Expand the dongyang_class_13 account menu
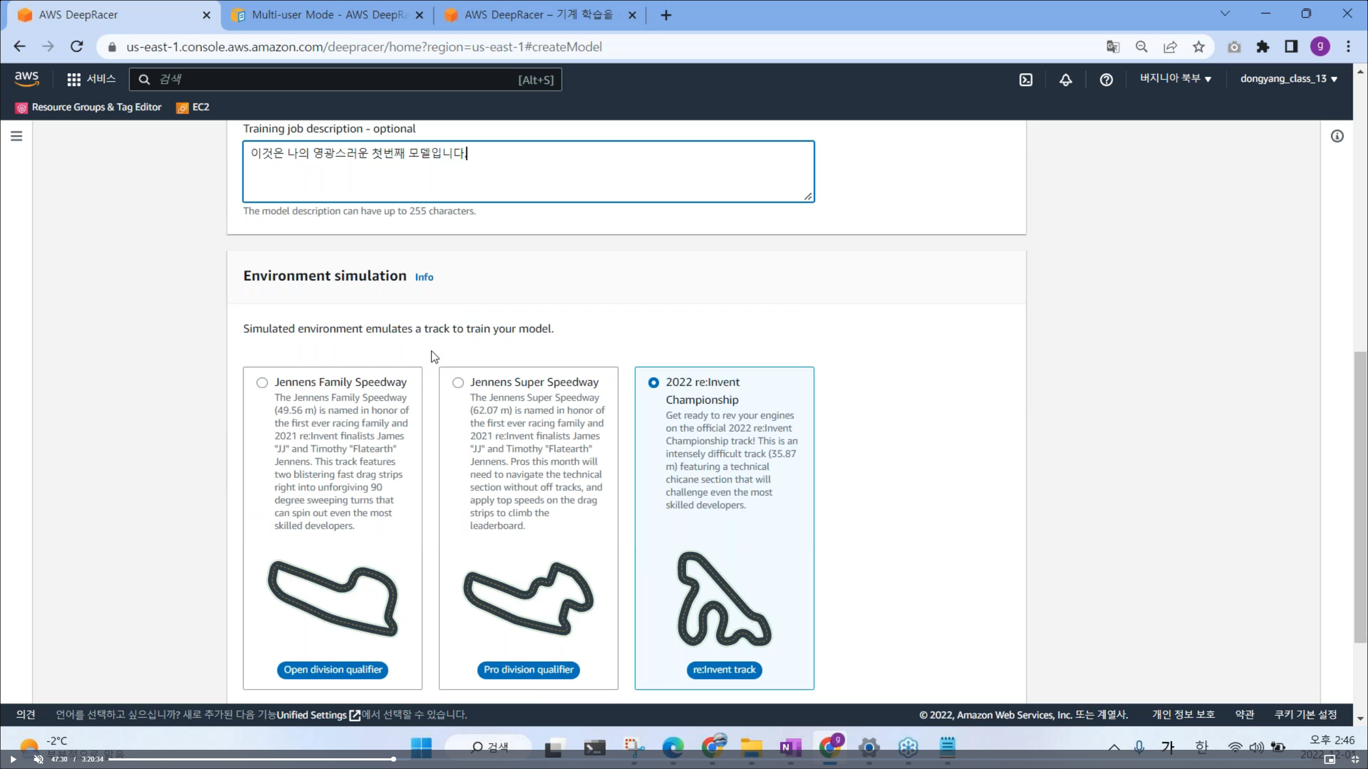1368x769 pixels. click(1288, 79)
